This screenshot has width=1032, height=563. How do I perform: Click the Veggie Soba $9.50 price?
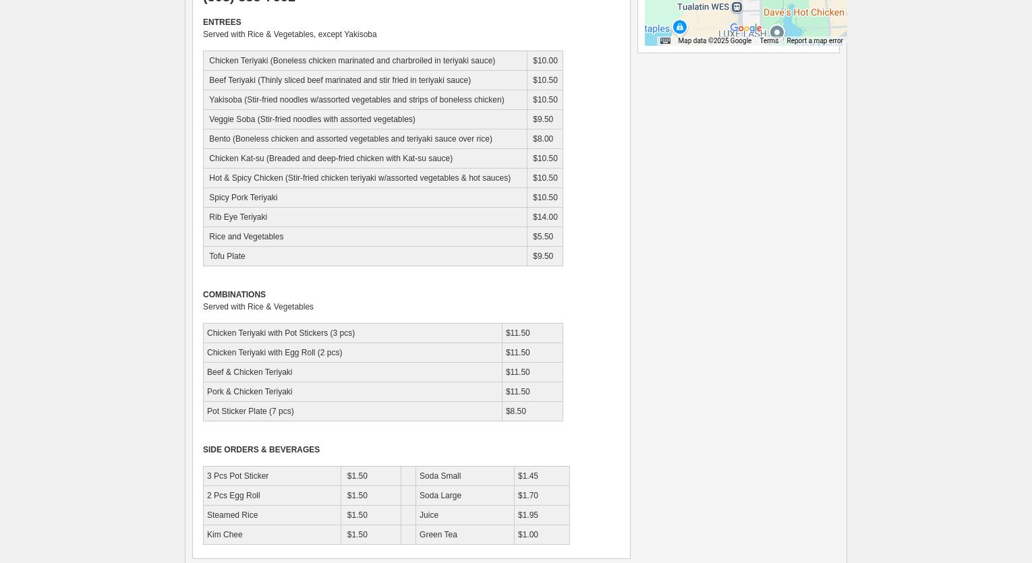(543, 119)
